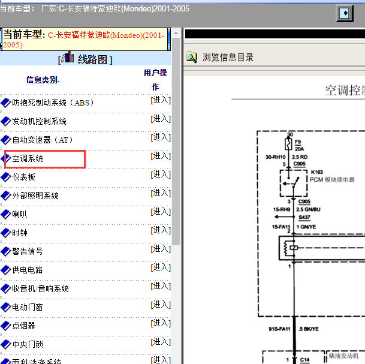
Task: Open [进入] for 点烟器
Action: [x=161, y=323]
